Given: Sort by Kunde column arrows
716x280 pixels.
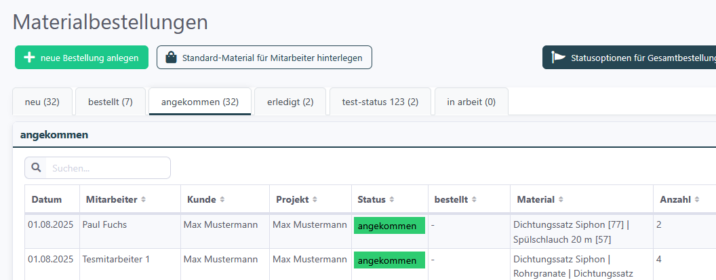Looking at the screenshot, I should coord(222,199).
